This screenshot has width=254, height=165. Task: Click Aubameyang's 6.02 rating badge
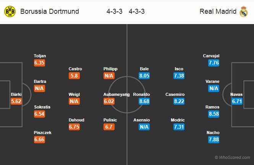click(x=108, y=101)
